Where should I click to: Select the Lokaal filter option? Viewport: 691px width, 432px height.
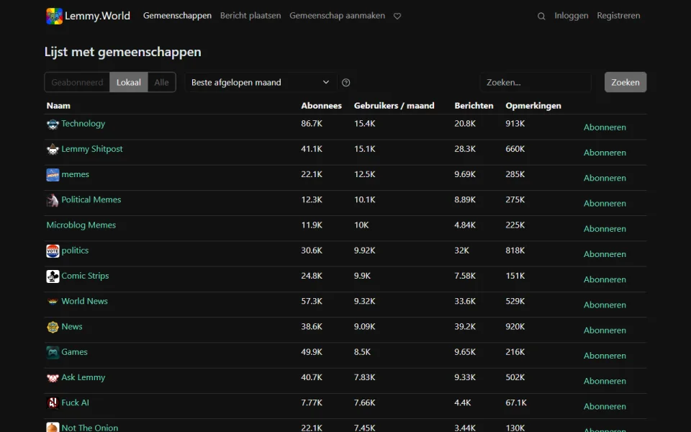[x=129, y=82]
